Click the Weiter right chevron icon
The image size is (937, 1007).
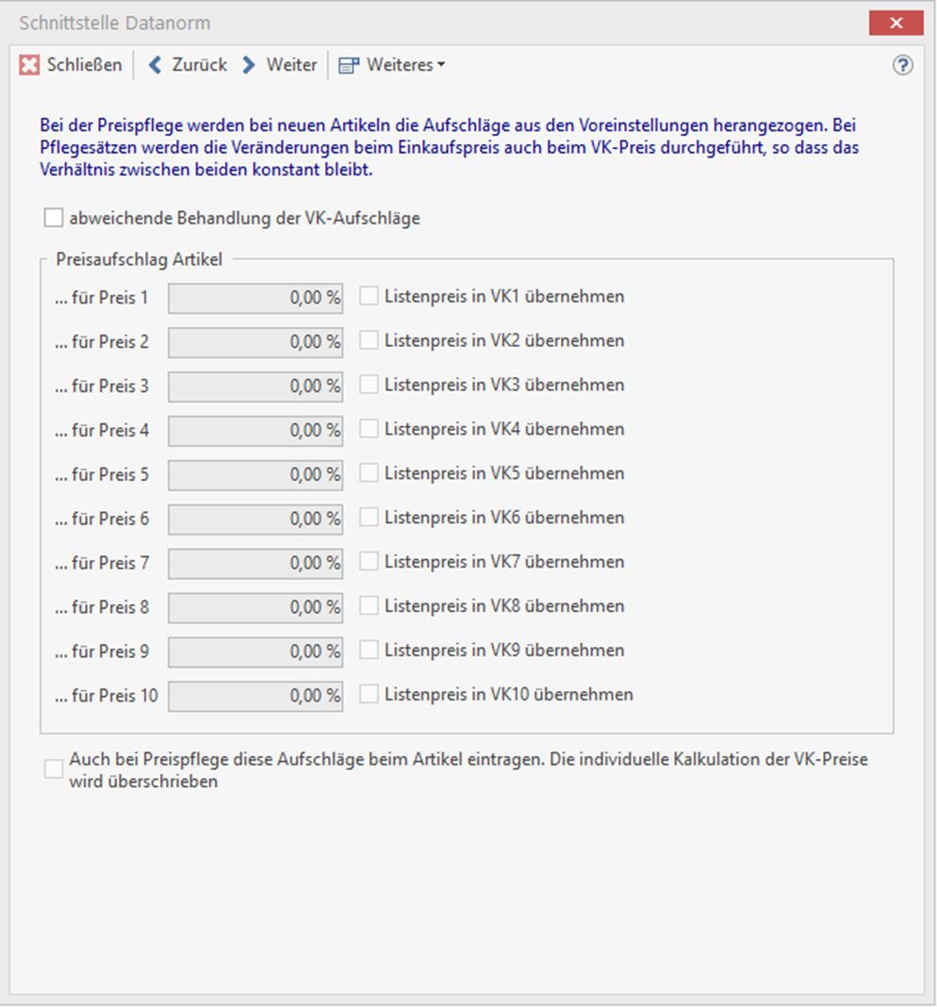pos(249,65)
